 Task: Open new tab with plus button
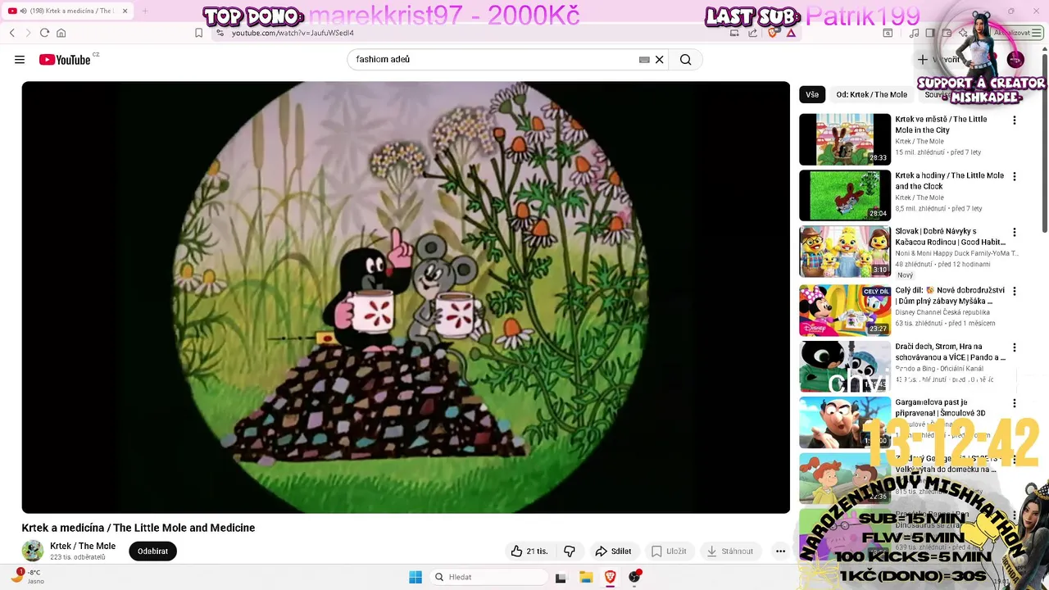[x=145, y=11]
